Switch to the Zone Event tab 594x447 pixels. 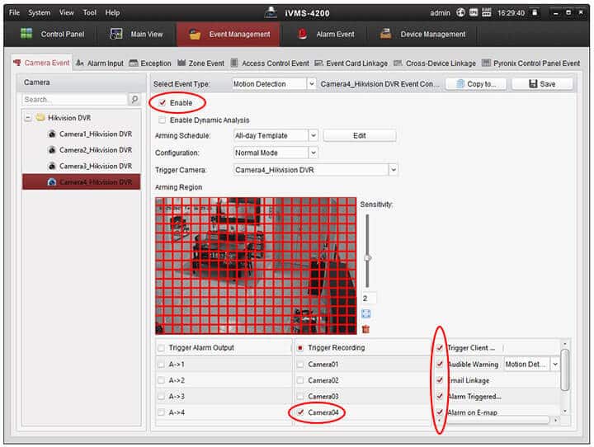pos(200,64)
